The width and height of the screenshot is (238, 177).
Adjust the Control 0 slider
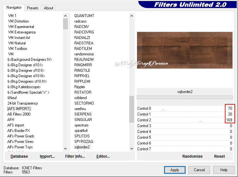coord(163,109)
